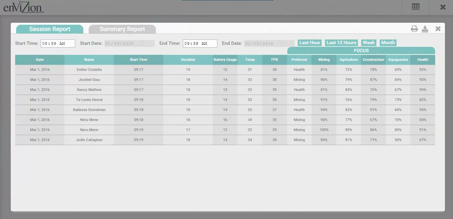The width and height of the screenshot is (453, 219).
Task: Filter by Last Hour
Action: [310, 43]
